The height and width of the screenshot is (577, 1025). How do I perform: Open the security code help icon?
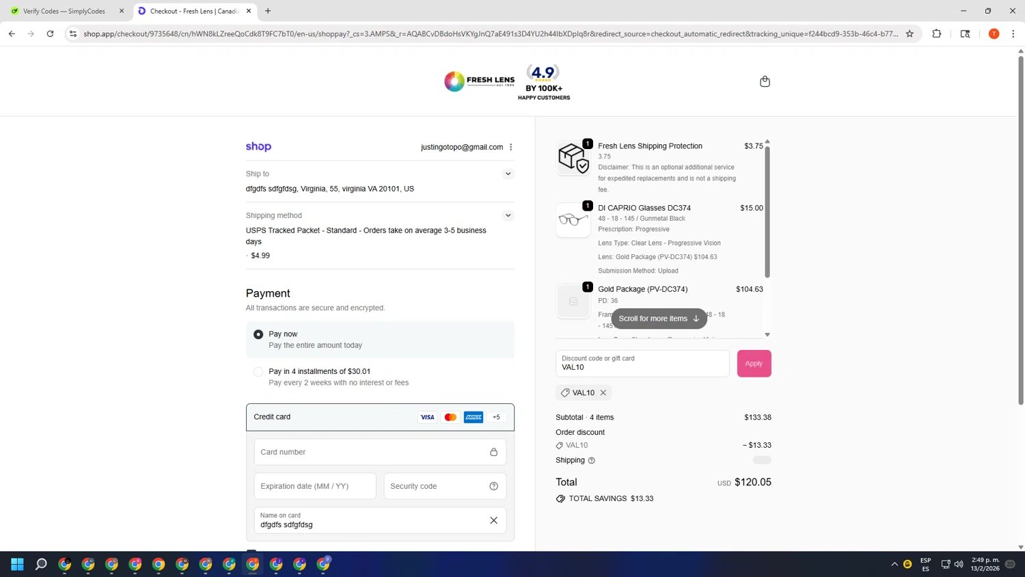click(x=493, y=486)
